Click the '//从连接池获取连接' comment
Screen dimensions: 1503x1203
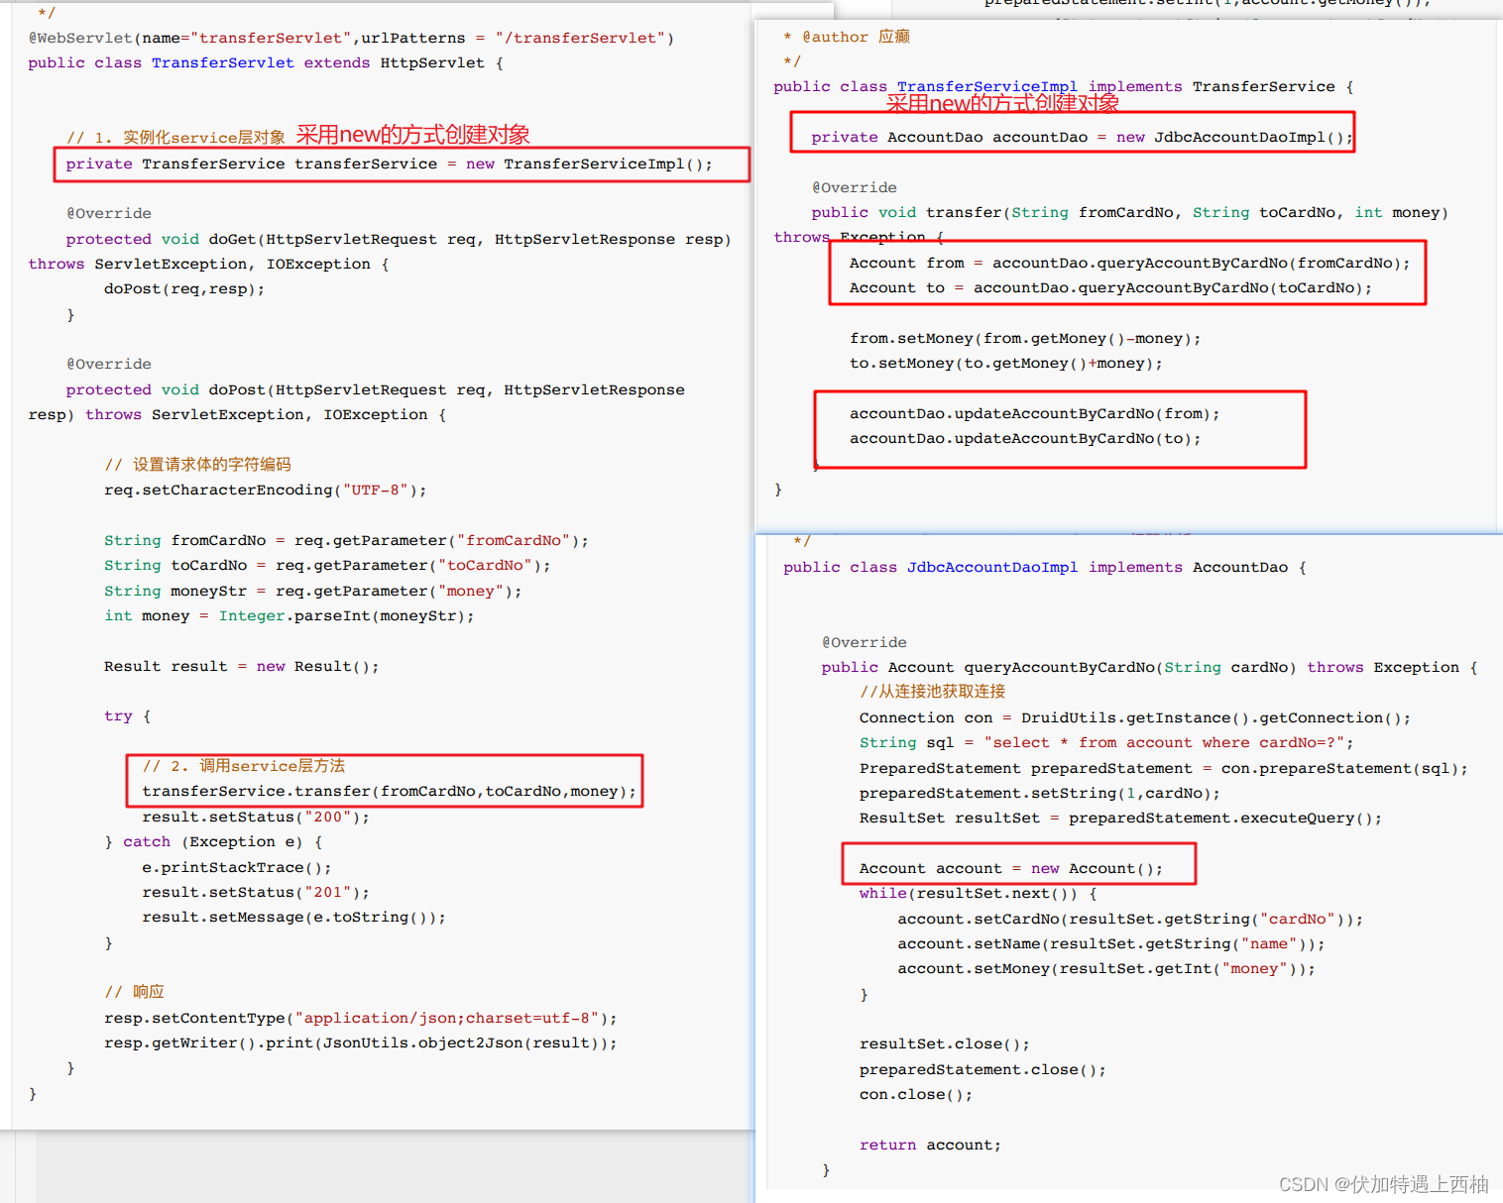[933, 692]
